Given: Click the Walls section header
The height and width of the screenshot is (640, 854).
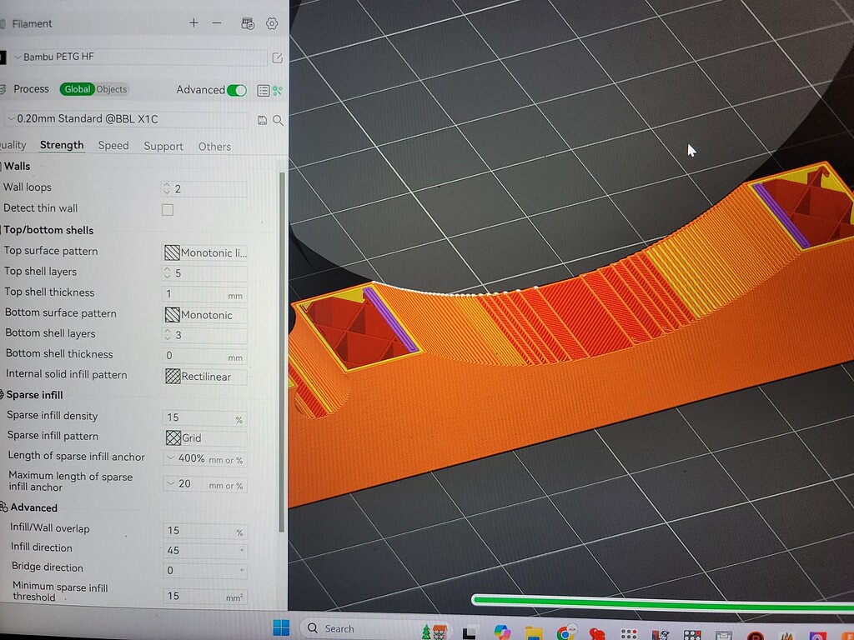Looking at the screenshot, I should pyautogui.click(x=17, y=166).
